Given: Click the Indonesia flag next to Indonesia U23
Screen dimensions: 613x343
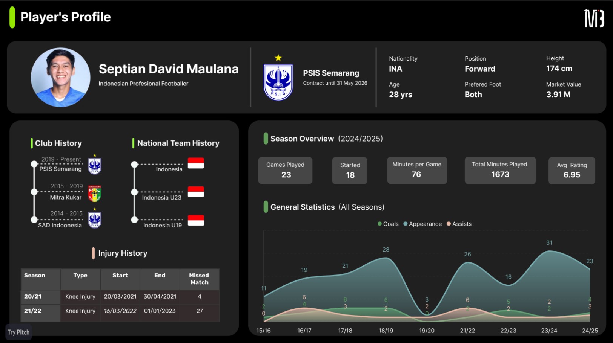Looking at the screenshot, I should tap(195, 191).
